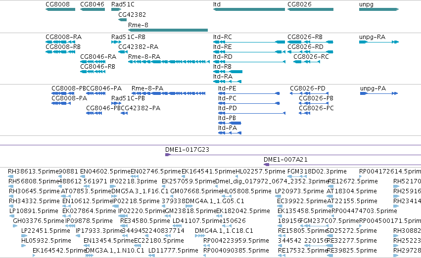421x258 pixels.
Task: Select the CG8046-RA transcript label
Action: (x=98, y=57)
